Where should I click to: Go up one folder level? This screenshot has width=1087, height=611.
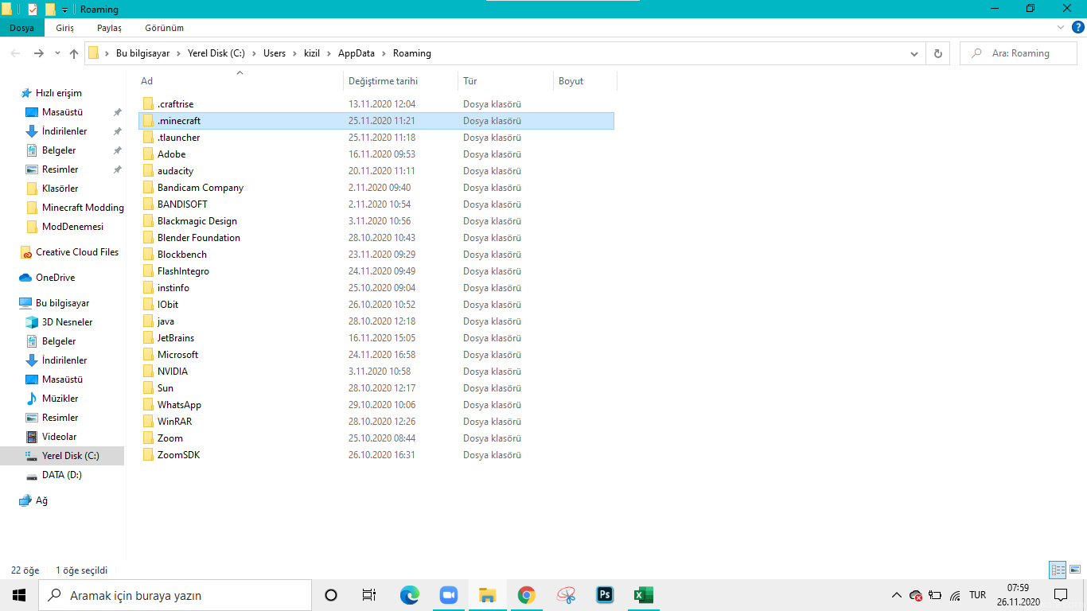point(74,53)
